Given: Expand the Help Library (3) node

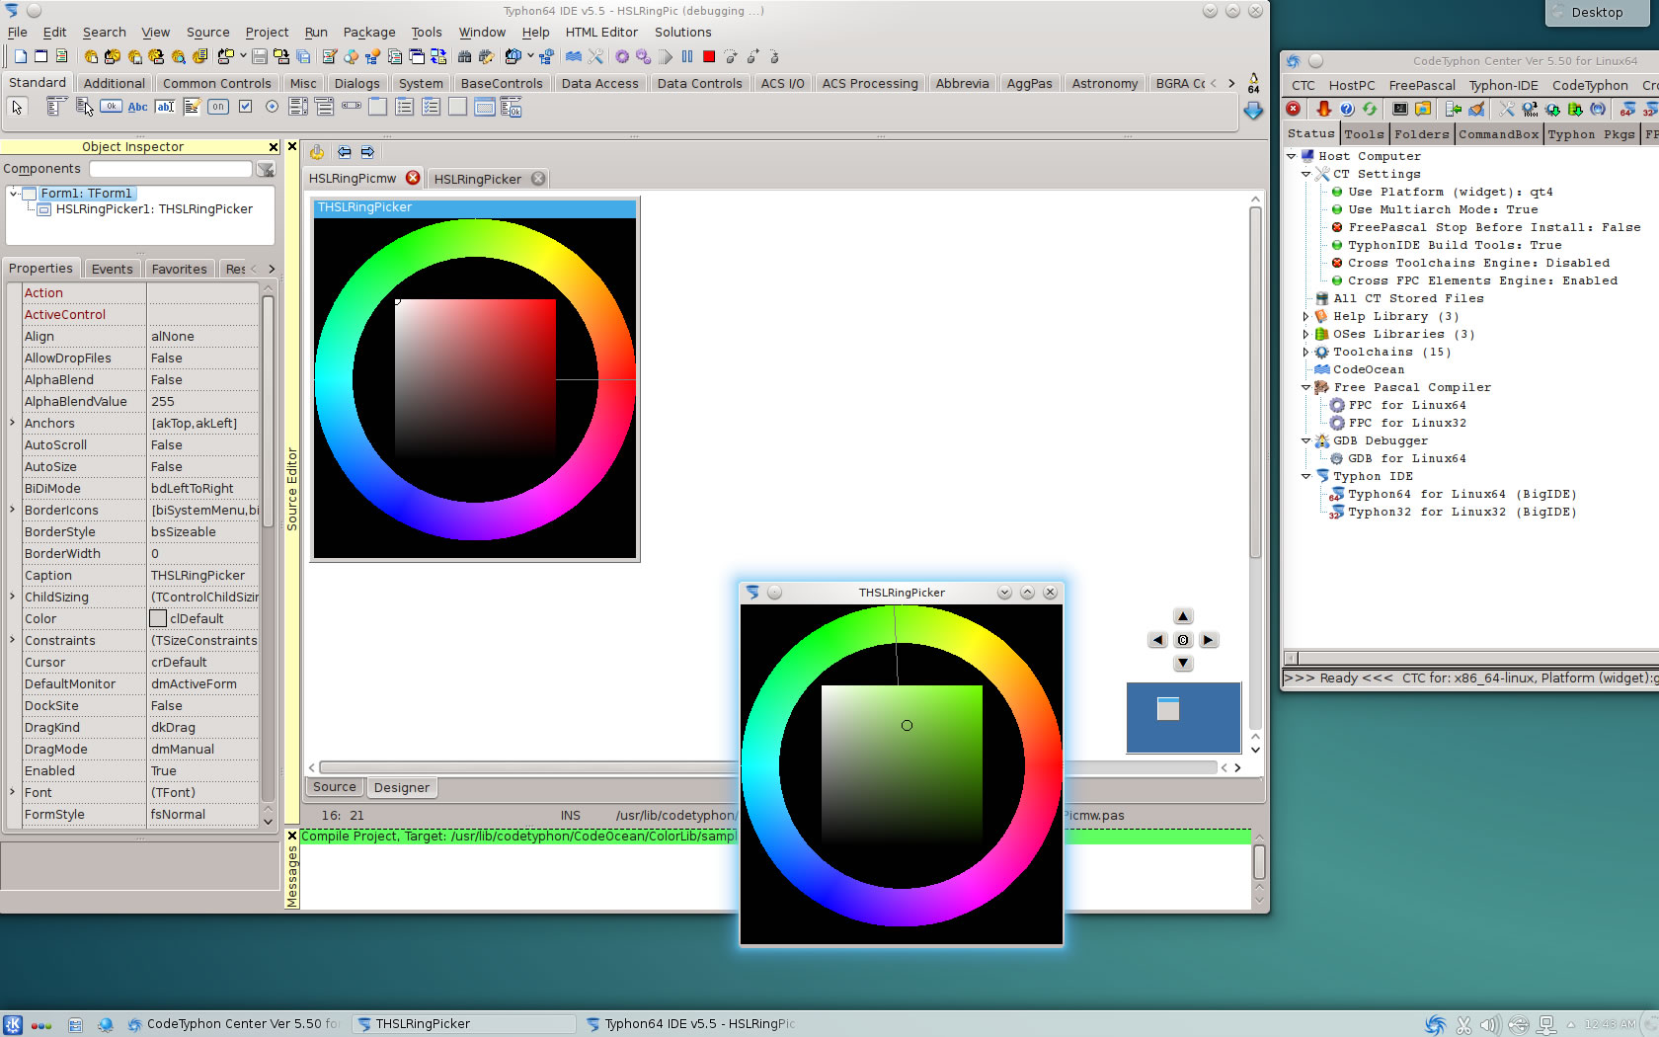Looking at the screenshot, I should 1305,316.
